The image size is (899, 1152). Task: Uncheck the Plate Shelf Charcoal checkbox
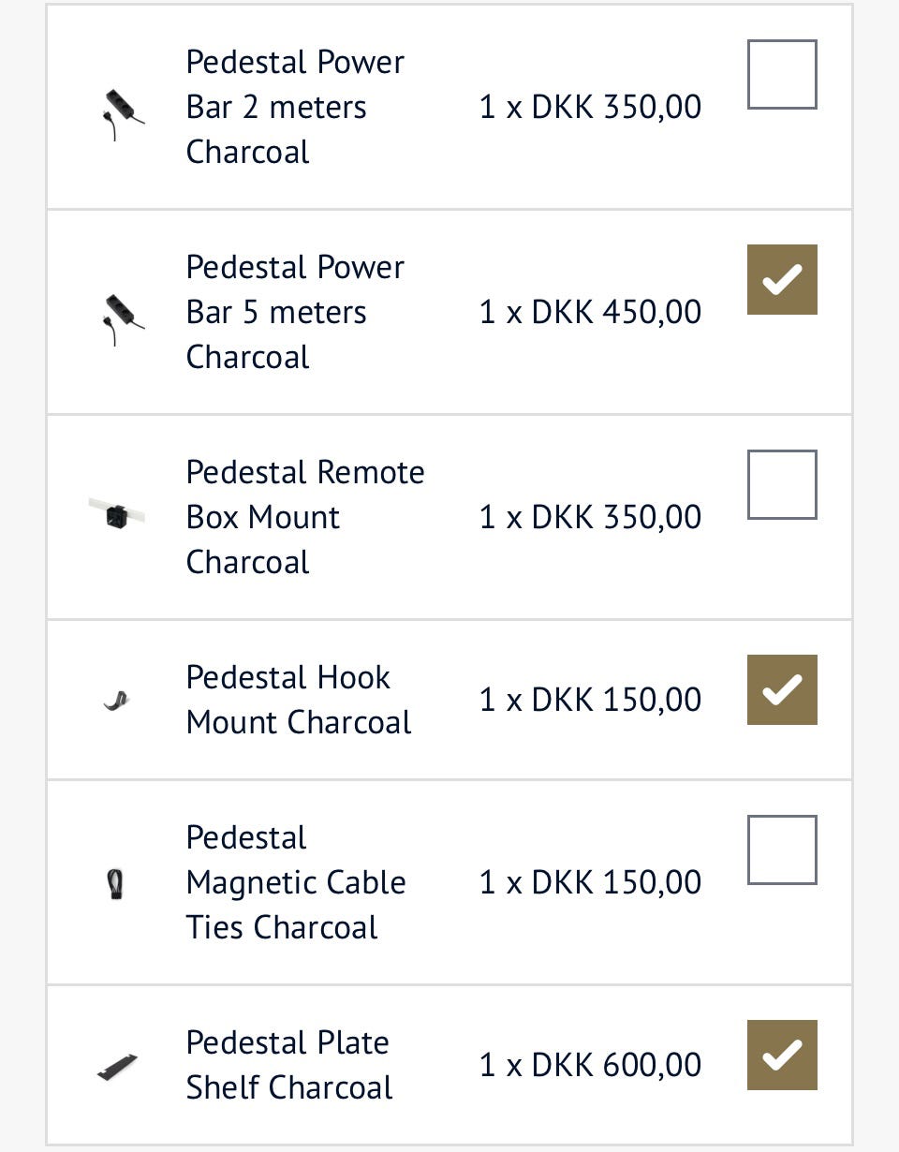click(x=782, y=1055)
